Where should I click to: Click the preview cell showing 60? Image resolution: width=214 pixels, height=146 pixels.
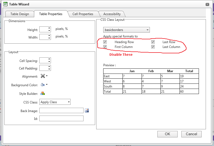tap(189, 92)
